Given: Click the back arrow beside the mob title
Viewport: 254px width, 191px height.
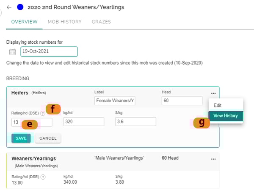Looking at the screenshot, I should (x=9, y=7).
